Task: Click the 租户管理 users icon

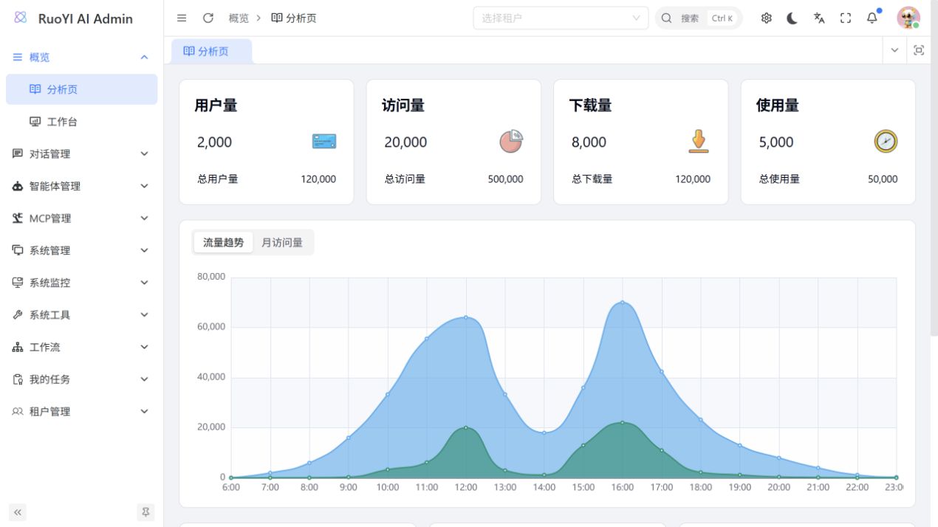Action: [x=18, y=411]
